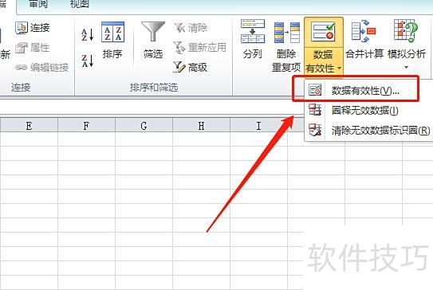The height and width of the screenshot is (290, 433).
Task: Select column F header
Action: coord(86,126)
